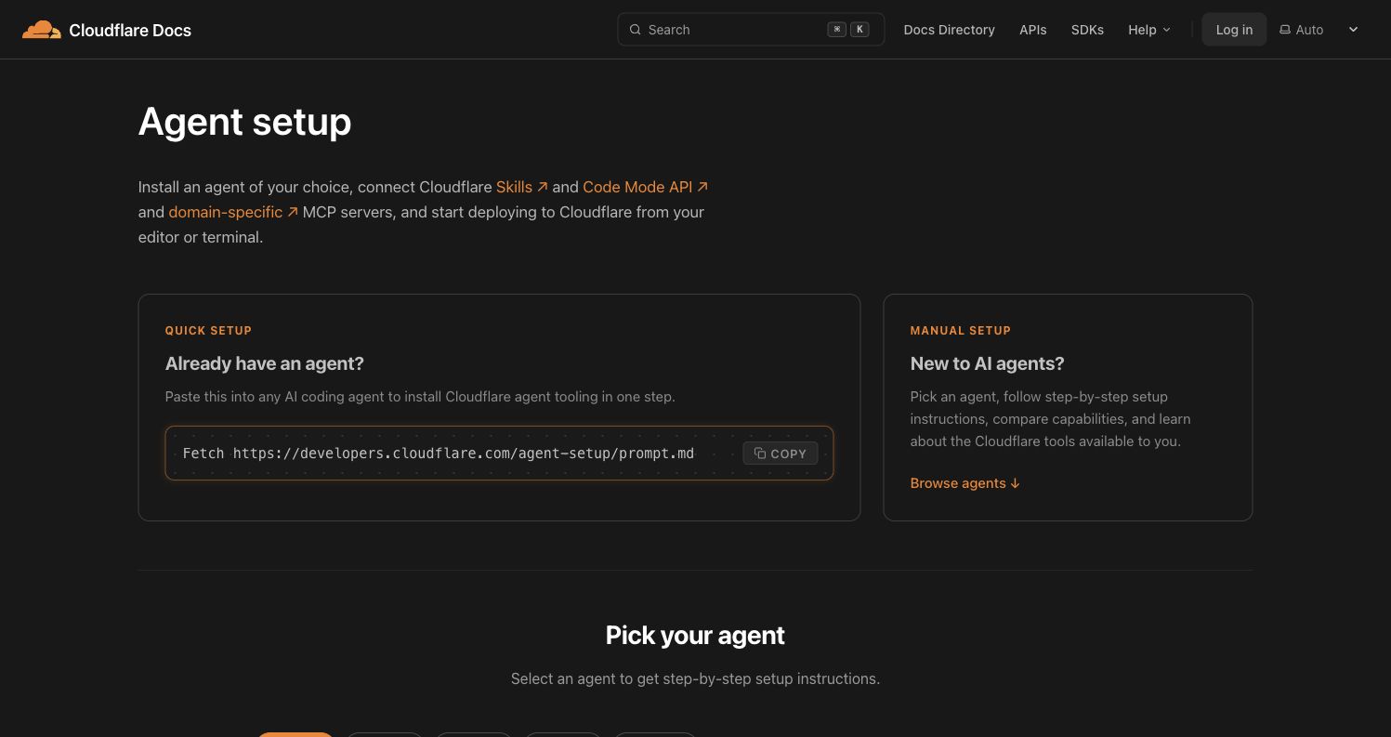Go to Cloudflare Docs home title
This screenshot has width=1391, height=737.
130,30
